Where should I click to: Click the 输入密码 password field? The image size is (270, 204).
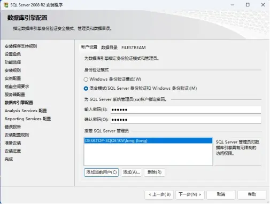(186, 109)
